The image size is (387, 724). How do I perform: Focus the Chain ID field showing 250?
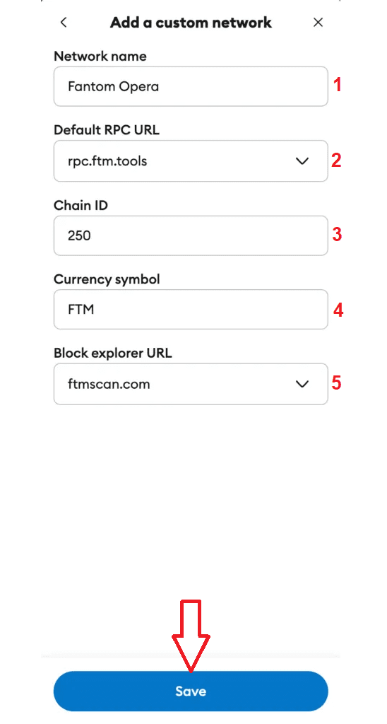click(x=191, y=235)
